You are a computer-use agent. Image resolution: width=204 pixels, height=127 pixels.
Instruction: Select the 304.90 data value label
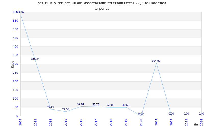pos(156,61)
